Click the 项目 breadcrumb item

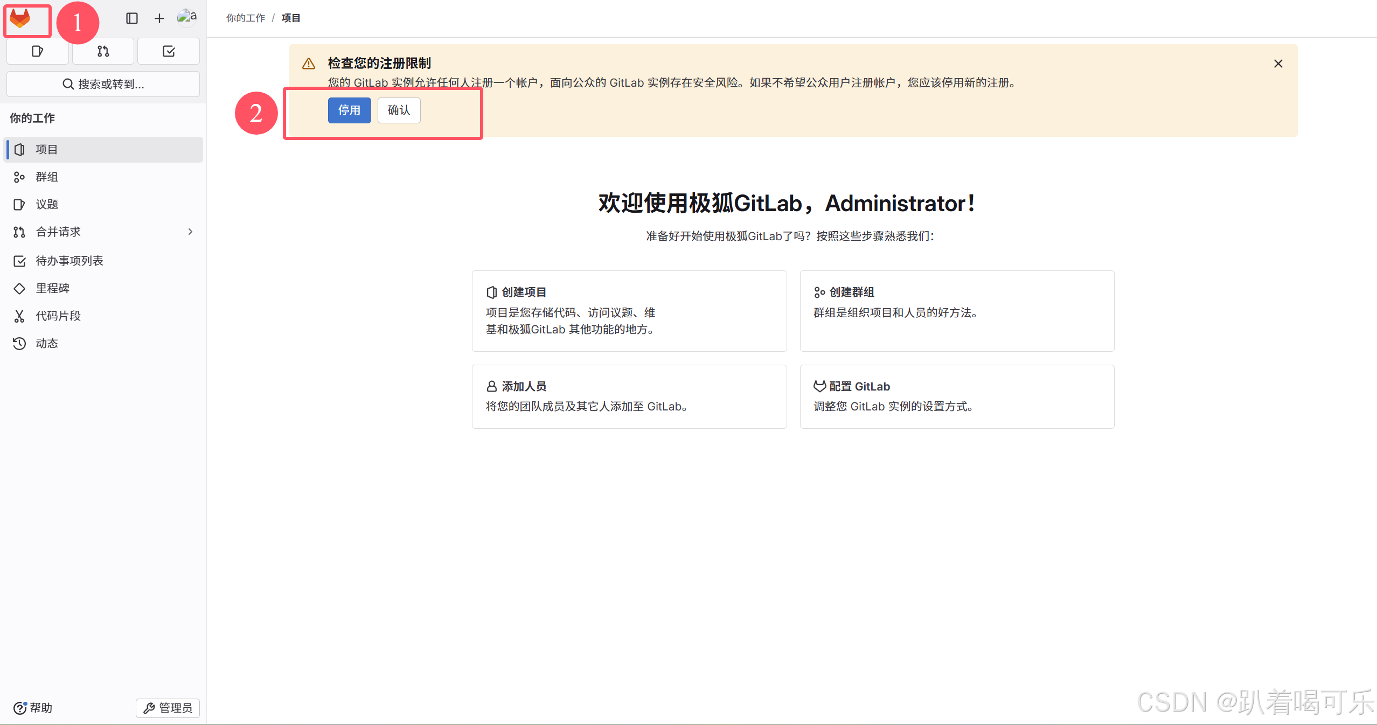pyautogui.click(x=291, y=18)
